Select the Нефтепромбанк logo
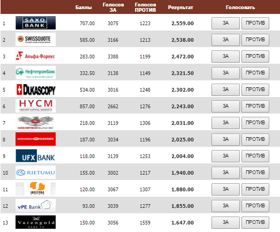Viewport: 280px width, 232px height. pyautogui.click(x=35, y=73)
